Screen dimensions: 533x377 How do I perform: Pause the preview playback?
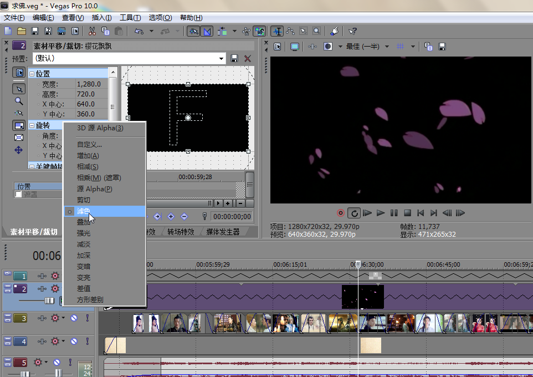(x=394, y=213)
